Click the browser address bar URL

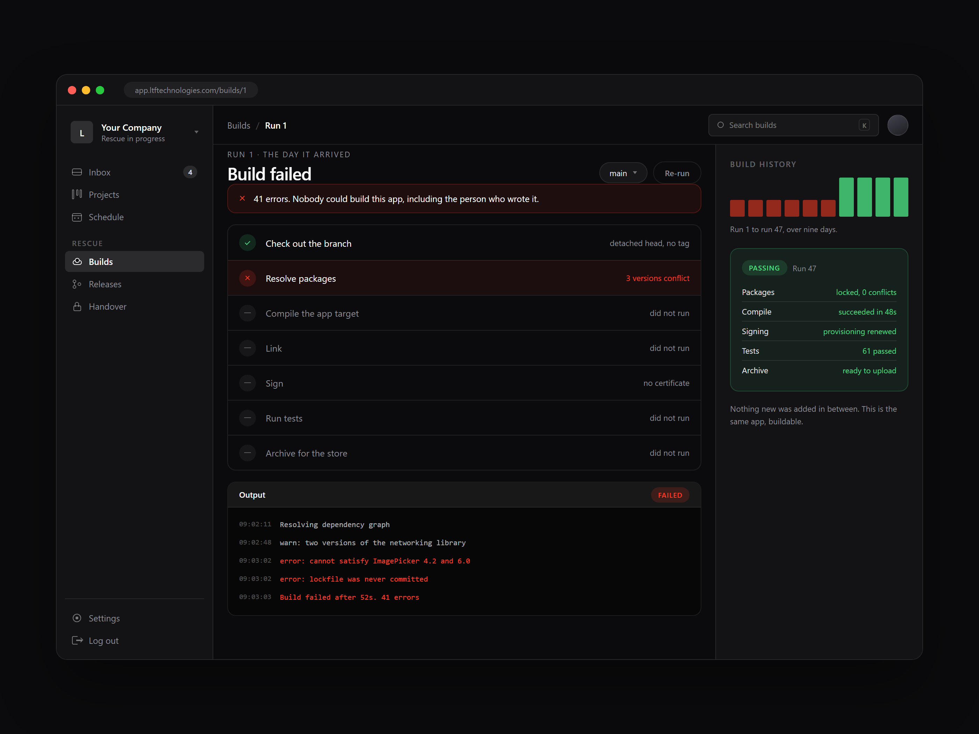[x=190, y=90]
